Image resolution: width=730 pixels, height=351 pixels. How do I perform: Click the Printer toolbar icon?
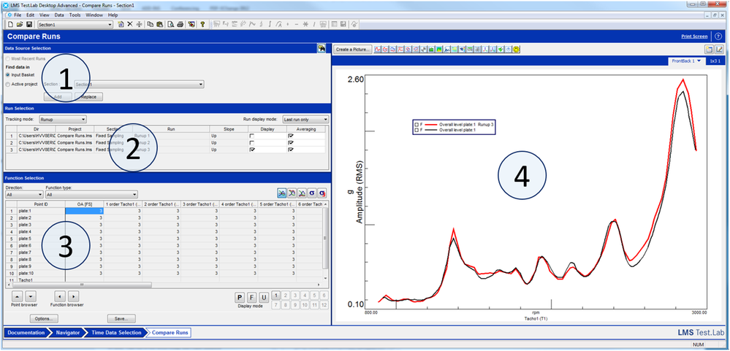pos(180,24)
